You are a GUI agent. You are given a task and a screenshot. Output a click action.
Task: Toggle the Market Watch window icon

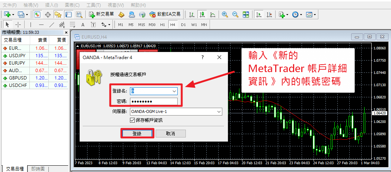(x=37, y=14)
